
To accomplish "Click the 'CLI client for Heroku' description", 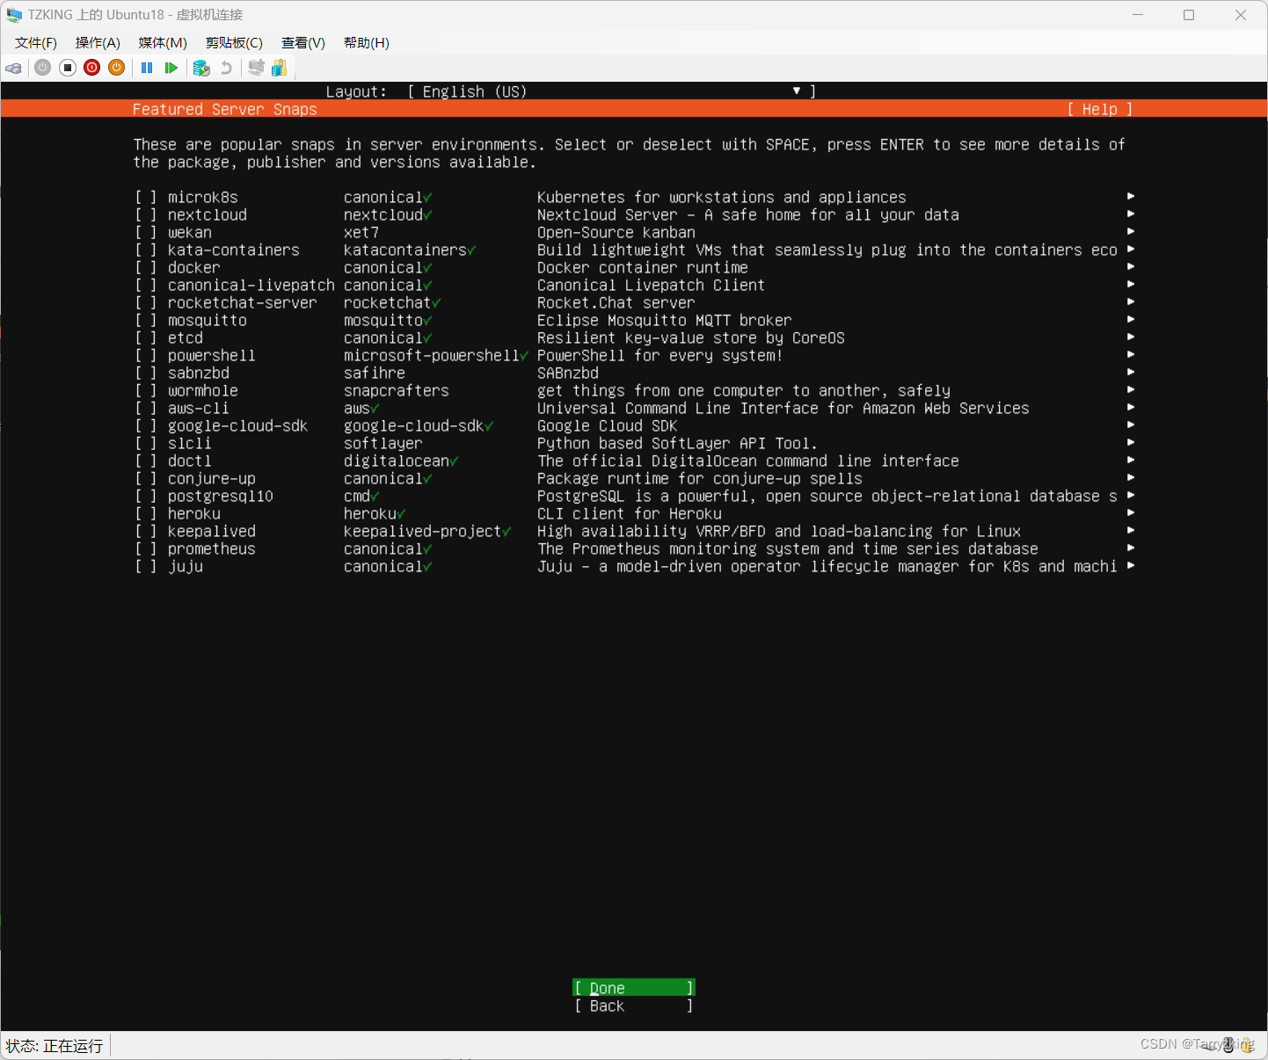I will point(630,514).
